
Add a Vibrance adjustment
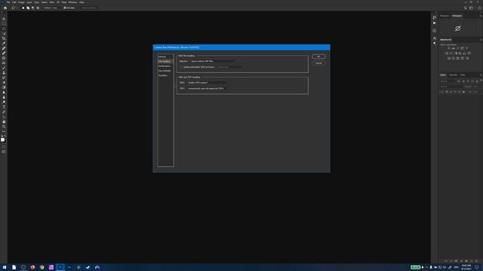click(x=467, y=48)
